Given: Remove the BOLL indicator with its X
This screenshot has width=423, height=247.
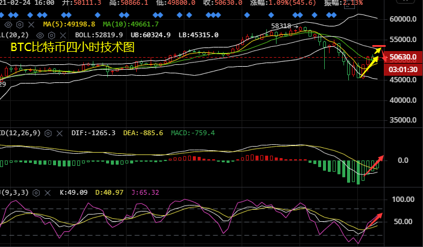Looking at the screenshot, I should (63, 35).
